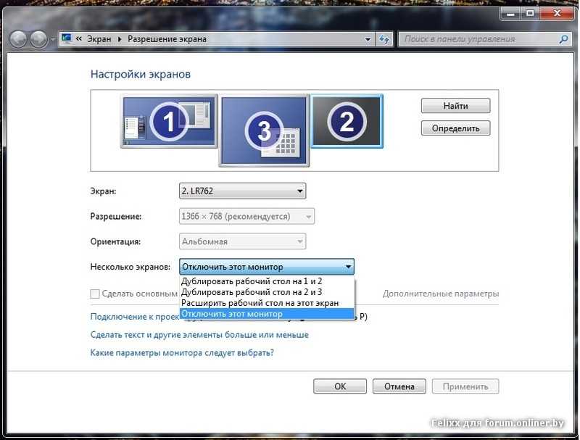Click the search magnifier icon

pyautogui.click(x=564, y=39)
